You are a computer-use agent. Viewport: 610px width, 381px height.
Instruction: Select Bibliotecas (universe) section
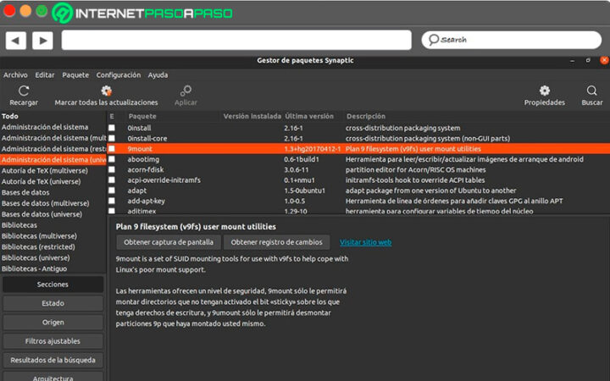pyautogui.click(x=36, y=257)
